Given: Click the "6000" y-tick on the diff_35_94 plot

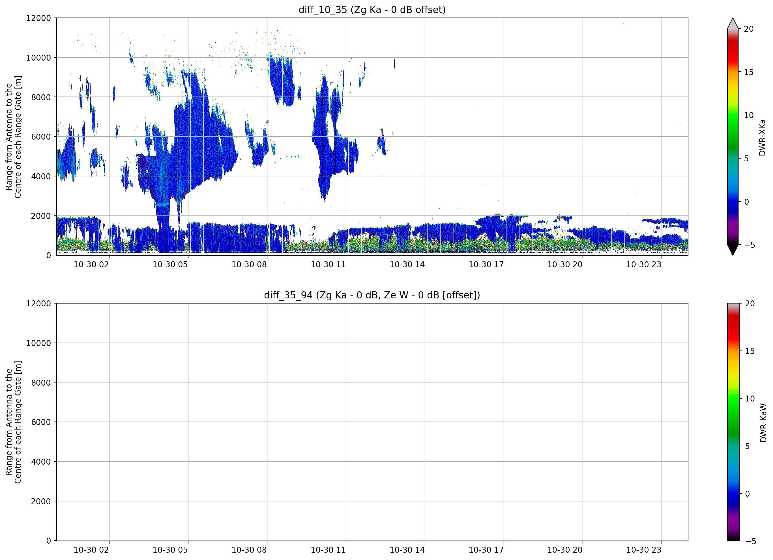Looking at the screenshot, I should [x=41, y=422].
